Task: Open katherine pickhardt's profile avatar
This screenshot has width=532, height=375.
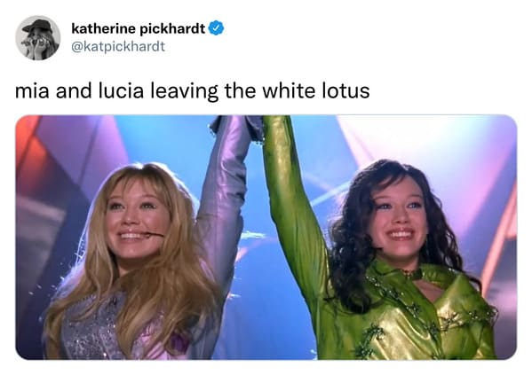Action: pos(37,37)
